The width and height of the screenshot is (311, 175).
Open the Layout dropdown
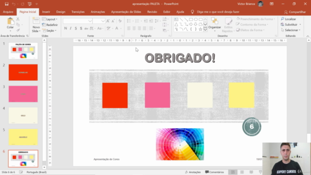[50, 19]
